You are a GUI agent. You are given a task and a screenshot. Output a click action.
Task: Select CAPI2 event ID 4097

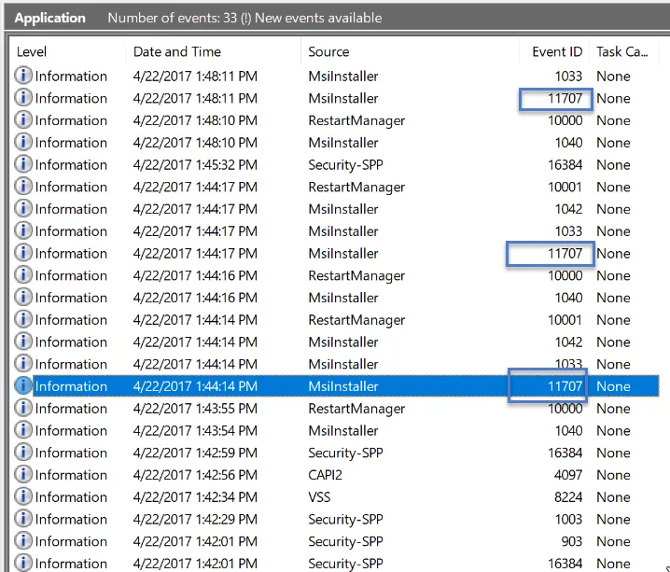335,475
